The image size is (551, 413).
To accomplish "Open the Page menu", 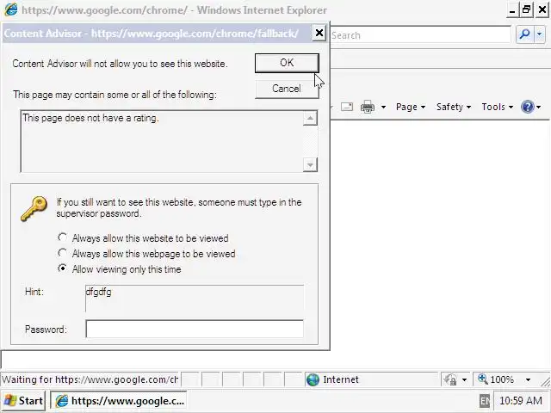I will click(x=411, y=107).
